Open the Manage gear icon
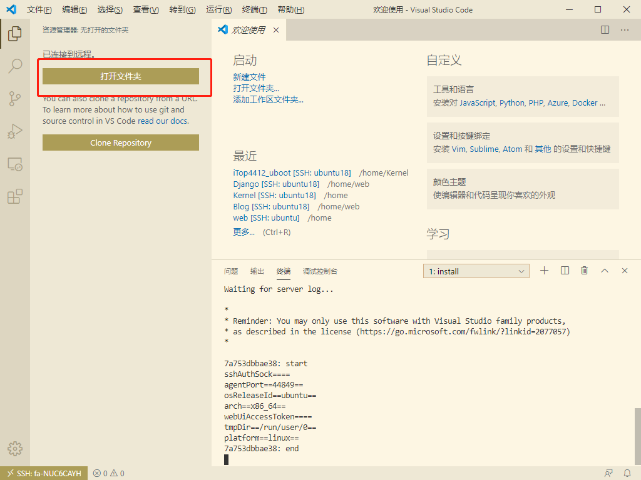This screenshot has width=641, height=480. [15, 449]
